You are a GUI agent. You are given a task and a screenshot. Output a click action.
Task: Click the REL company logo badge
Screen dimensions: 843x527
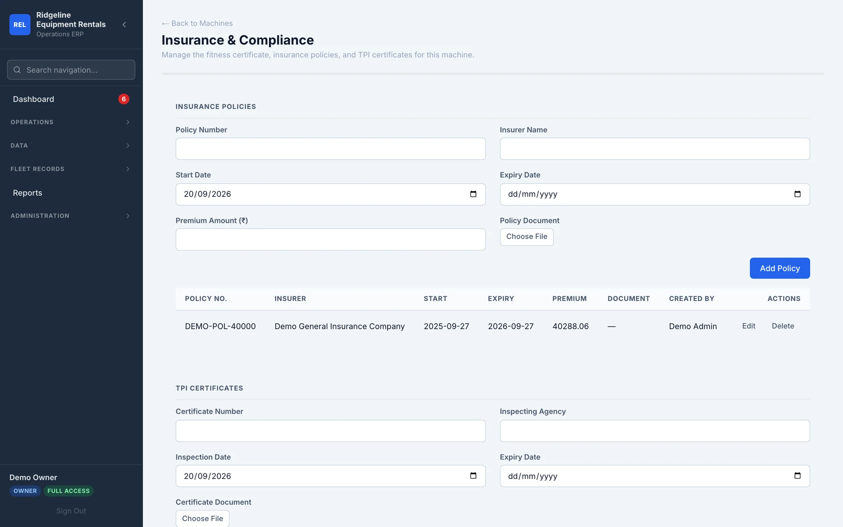[20, 24]
